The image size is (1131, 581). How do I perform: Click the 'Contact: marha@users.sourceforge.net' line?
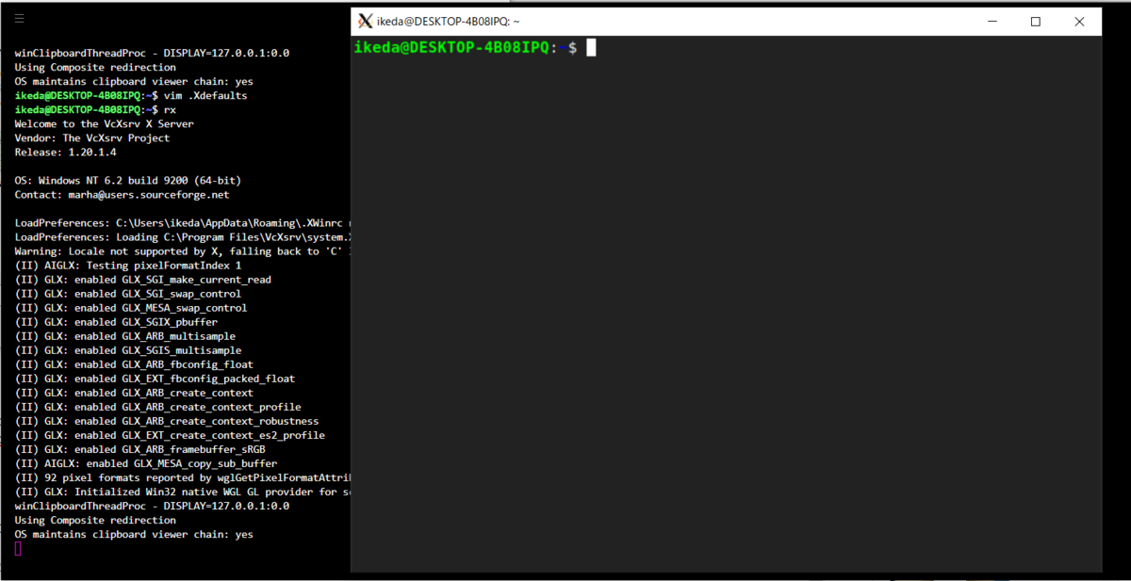(123, 195)
